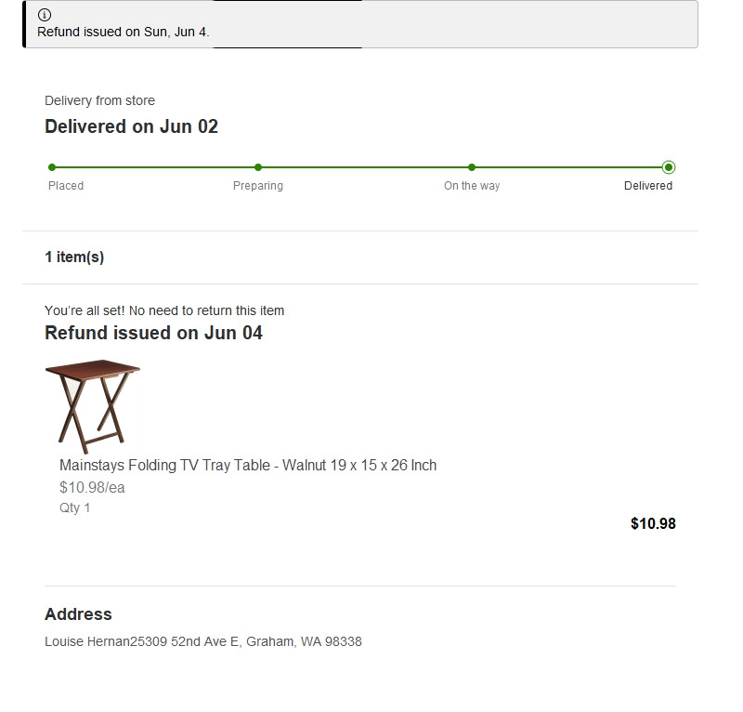The image size is (743, 712).
Task: Click the Delivered on Jun 02 heading
Action: point(131,126)
